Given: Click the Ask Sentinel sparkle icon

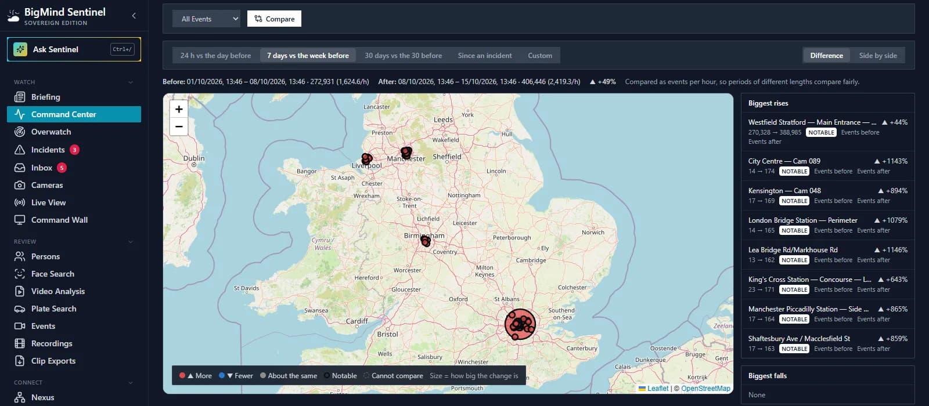Looking at the screenshot, I should (x=20, y=49).
